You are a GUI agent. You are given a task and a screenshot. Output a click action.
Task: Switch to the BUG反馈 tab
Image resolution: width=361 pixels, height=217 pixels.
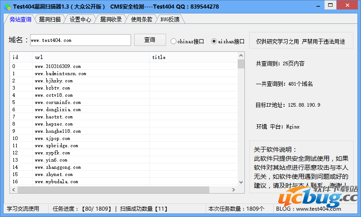coord(170,19)
